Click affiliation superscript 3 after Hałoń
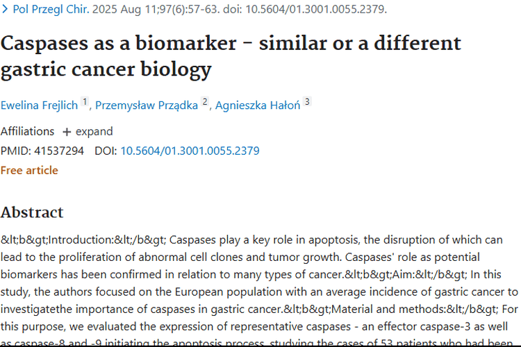This screenshot has height=347, width=521. (x=307, y=102)
